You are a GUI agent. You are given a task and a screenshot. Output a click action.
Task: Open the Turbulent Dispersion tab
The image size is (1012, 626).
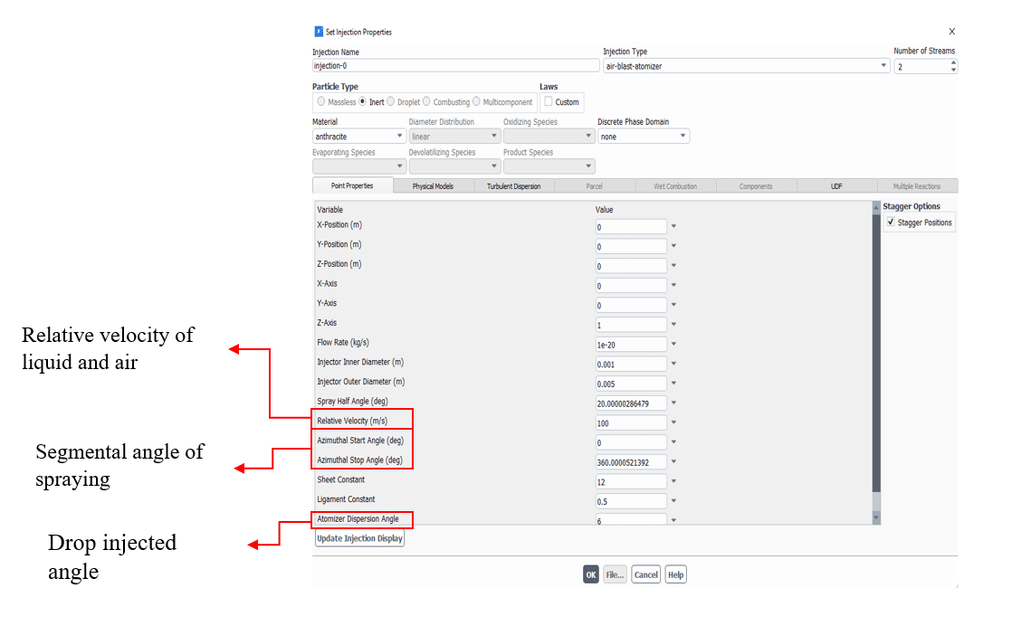(513, 186)
